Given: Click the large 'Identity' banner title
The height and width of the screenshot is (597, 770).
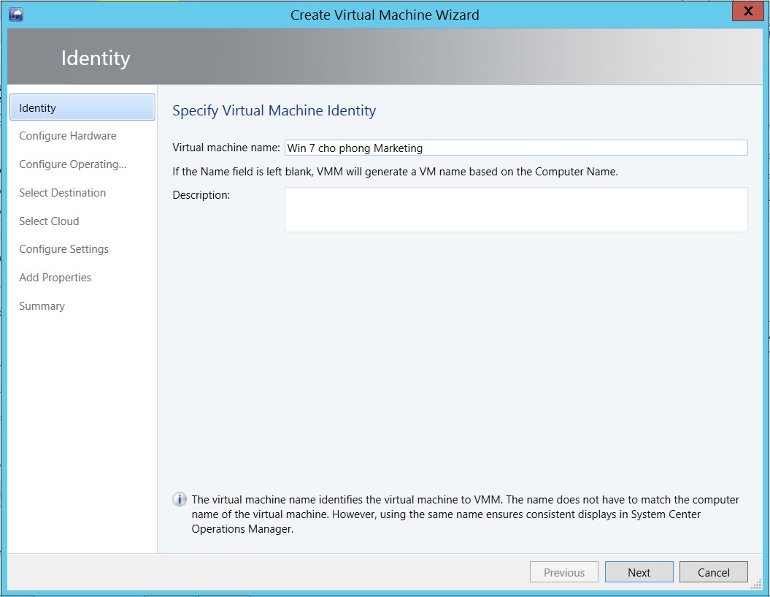Looking at the screenshot, I should (96, 58).
